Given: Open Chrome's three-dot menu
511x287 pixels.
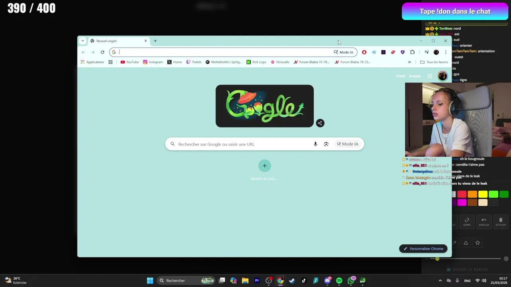Looking at the screenshot, I should point(446,52).
